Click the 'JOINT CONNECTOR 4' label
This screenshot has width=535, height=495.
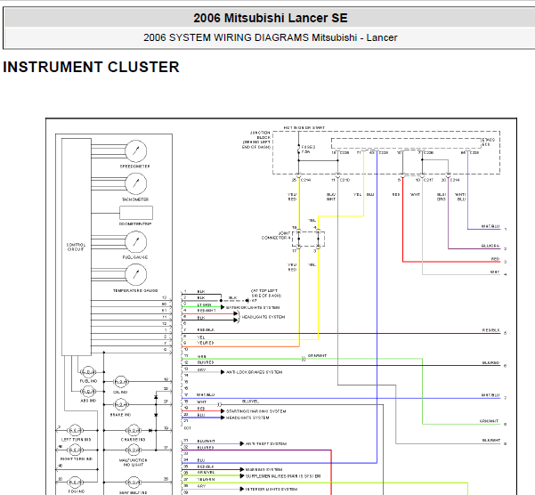(x=276, y=235)
